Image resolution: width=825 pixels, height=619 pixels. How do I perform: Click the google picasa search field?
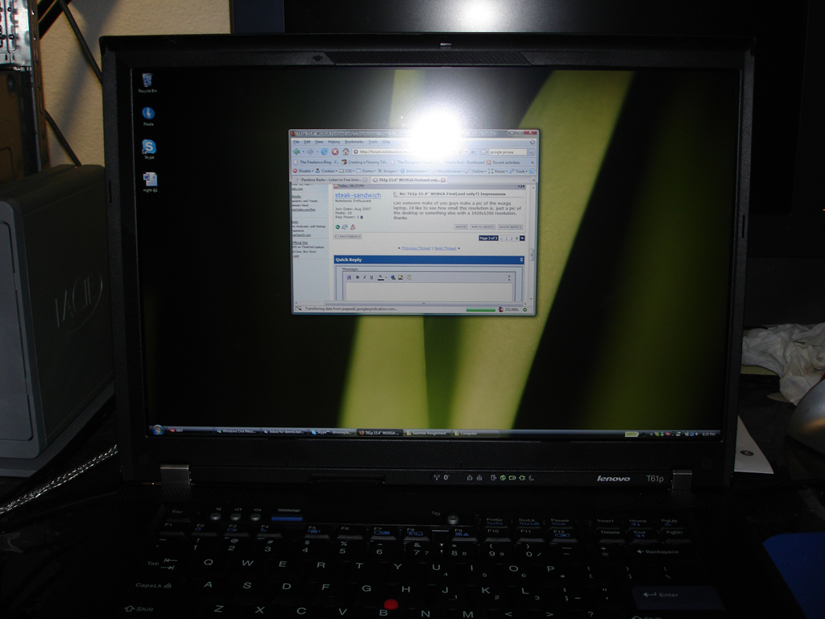[x=508, y=152]
